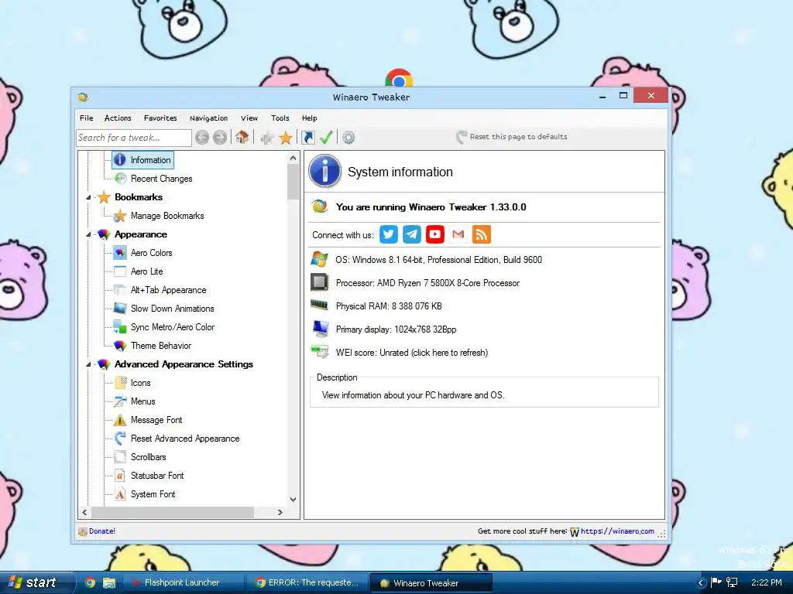793x594 pixels.
Task: Click the WEI score refresh icon
Action: pos(319,352)
